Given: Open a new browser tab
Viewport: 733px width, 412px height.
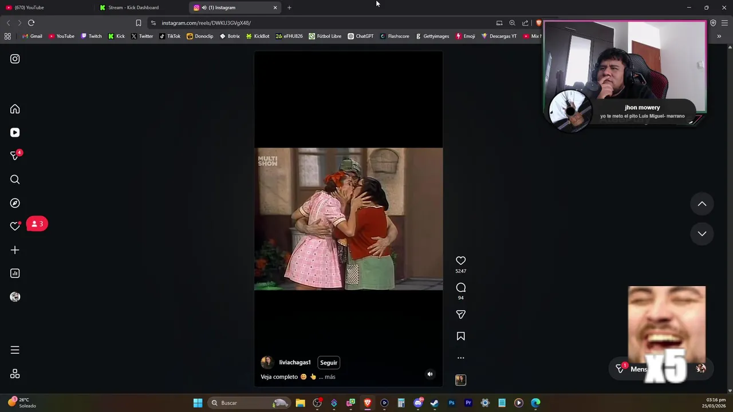Looking at the screenshot, I should [x=289, y=7].
